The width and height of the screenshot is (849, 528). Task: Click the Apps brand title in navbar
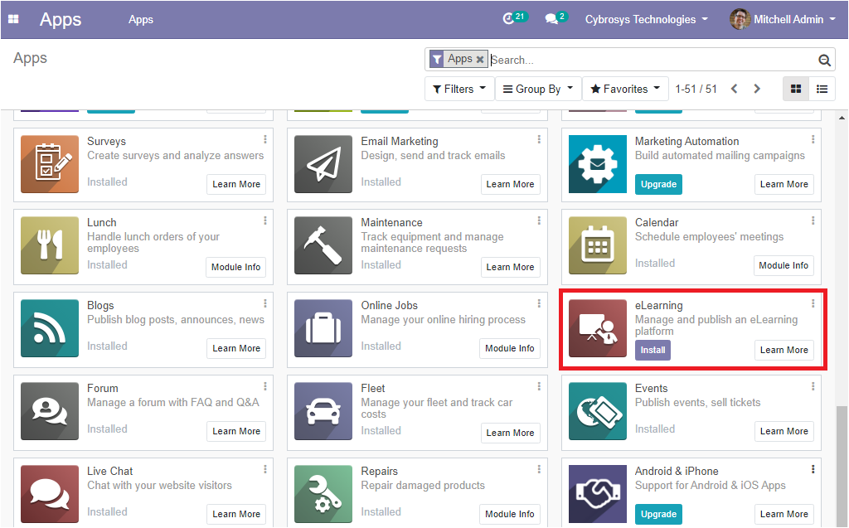[x=60, y=20]
